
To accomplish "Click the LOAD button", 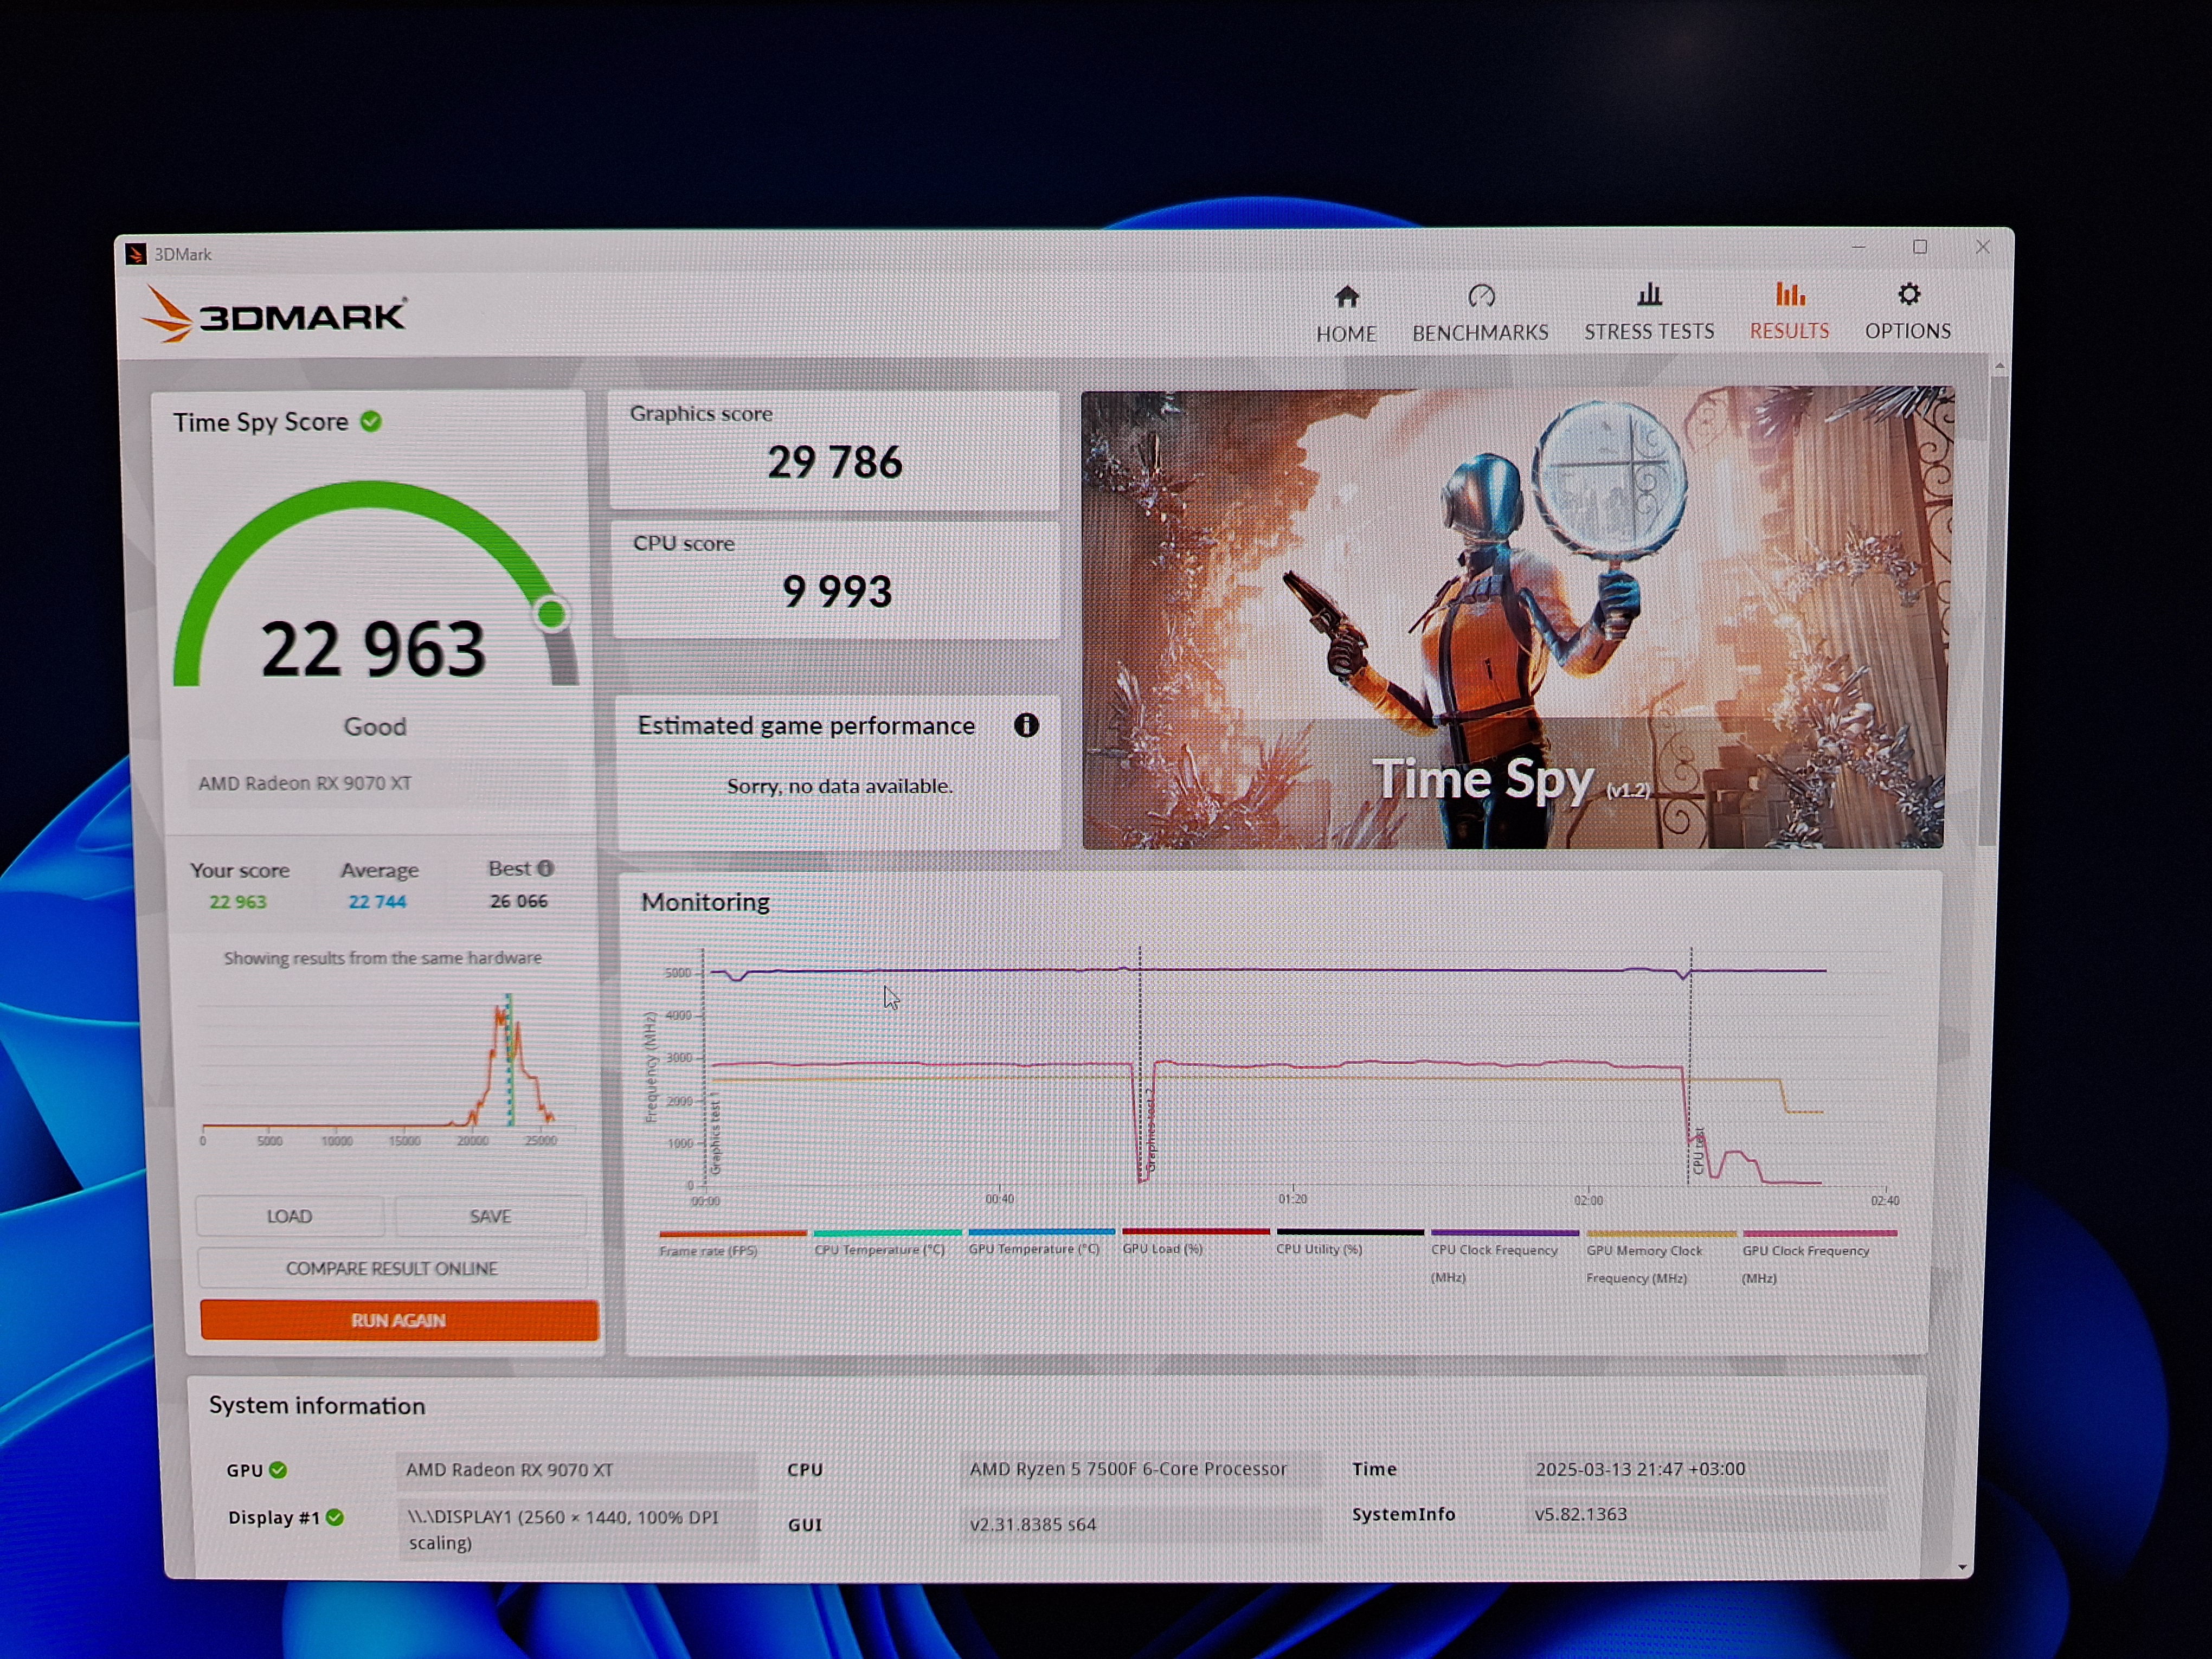I will (289, 1216).
